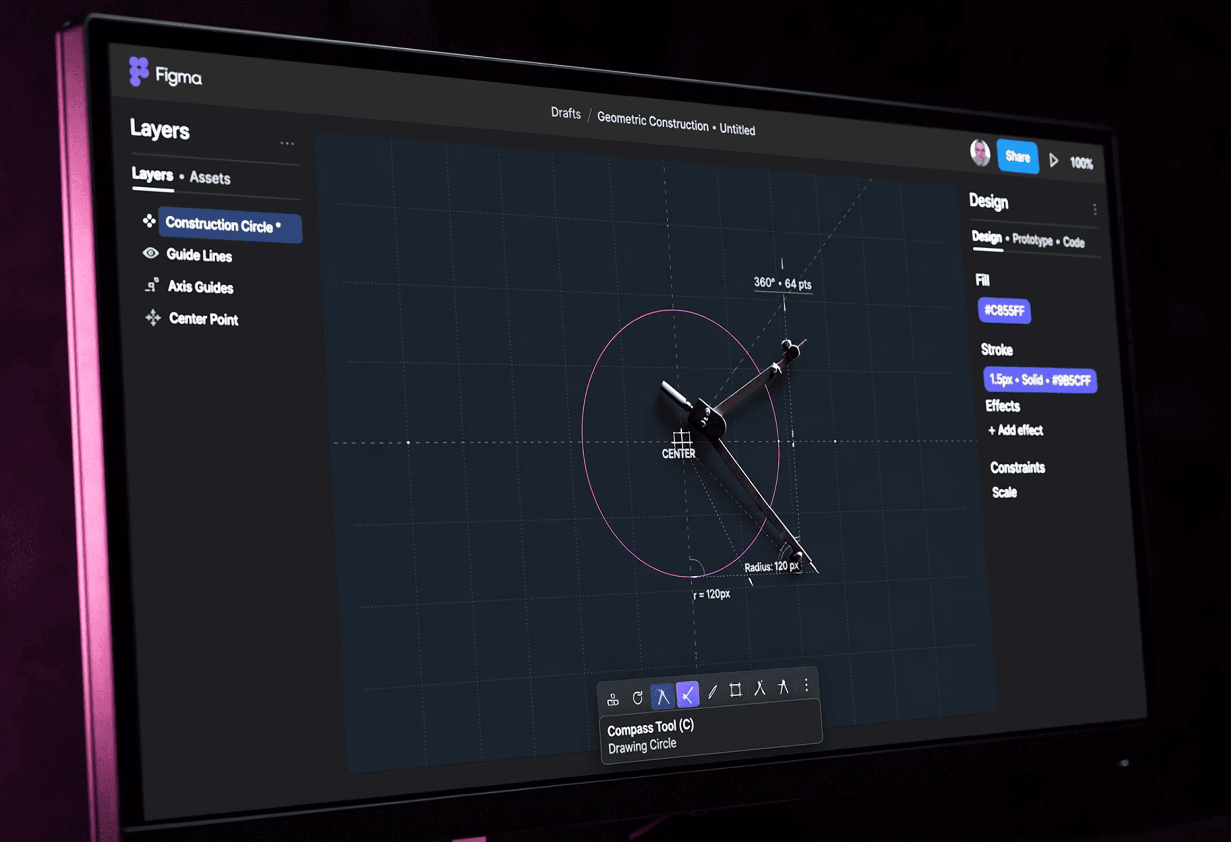Image resolution: width=1231 pixels, height=842 pixels.
Task: Click the Scale constraint option
Action: tap(1005, 492)
